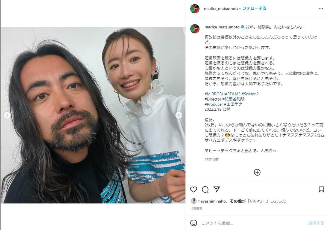Click the header profile avatar
The width and height of the screenshot is (328, 230).
tap(195, 9)
